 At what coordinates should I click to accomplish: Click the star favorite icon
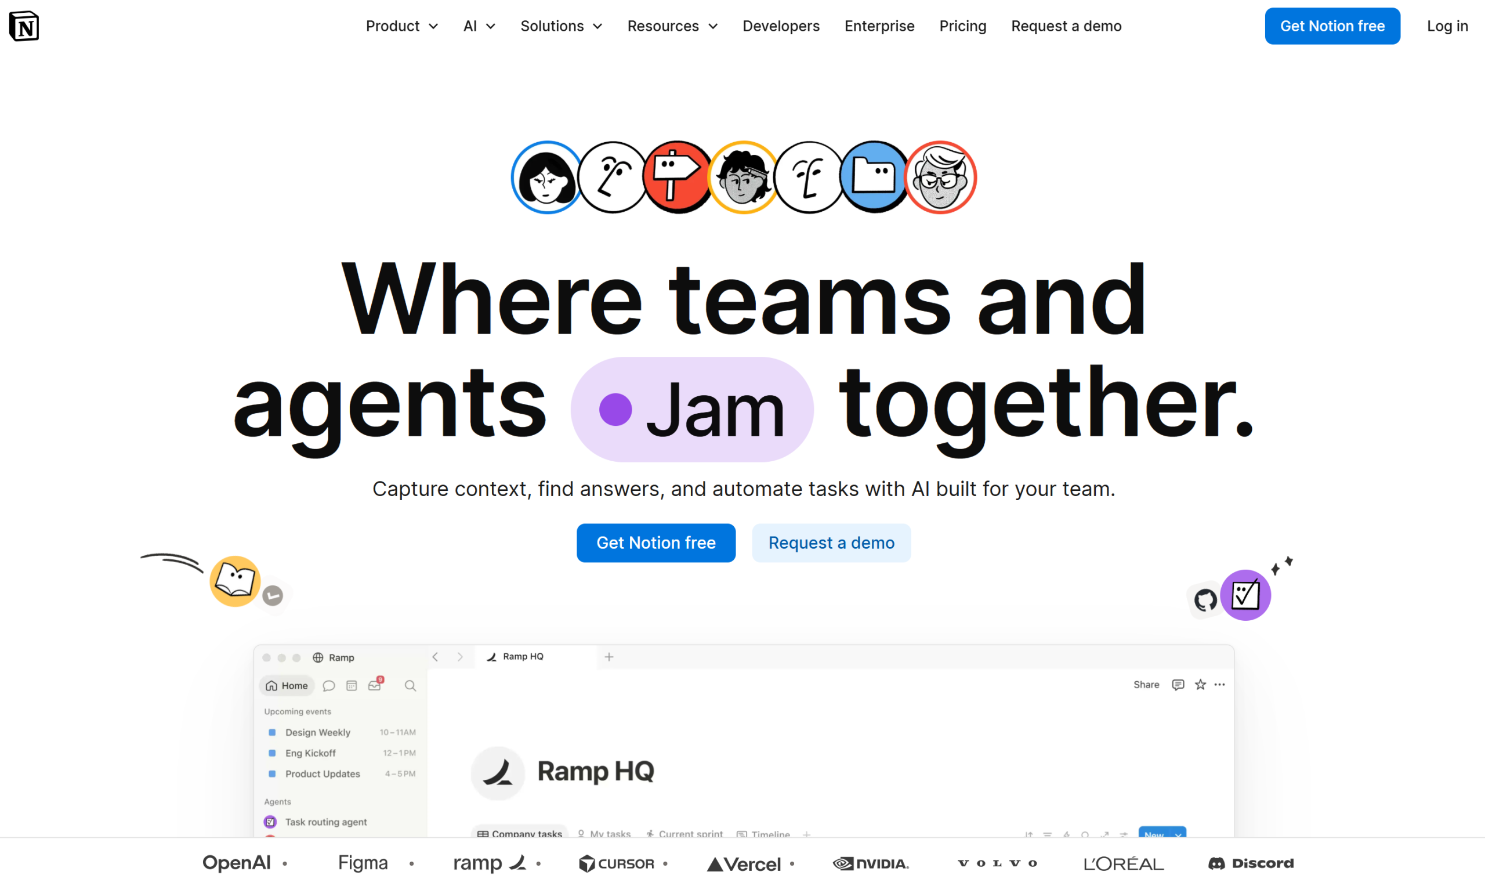pos(1200,685)
